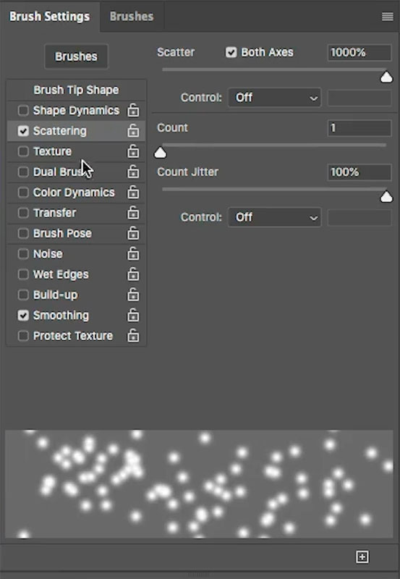Image resolution: width=400 pixels, height=579 pixels.
Task: Toggle the lock icon beside Color Dynamics
Action: (x=133, y=193)
